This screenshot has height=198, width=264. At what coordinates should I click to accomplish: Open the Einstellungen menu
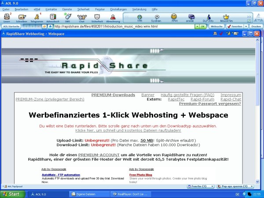[x=118, y=9]
